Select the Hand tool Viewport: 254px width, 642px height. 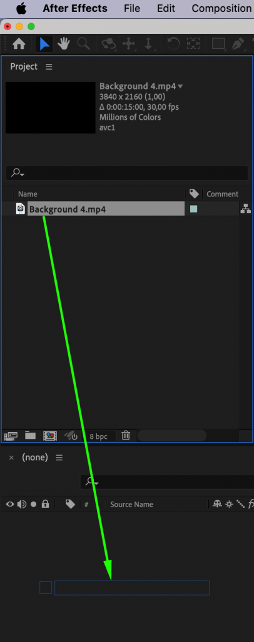(63, 44)
